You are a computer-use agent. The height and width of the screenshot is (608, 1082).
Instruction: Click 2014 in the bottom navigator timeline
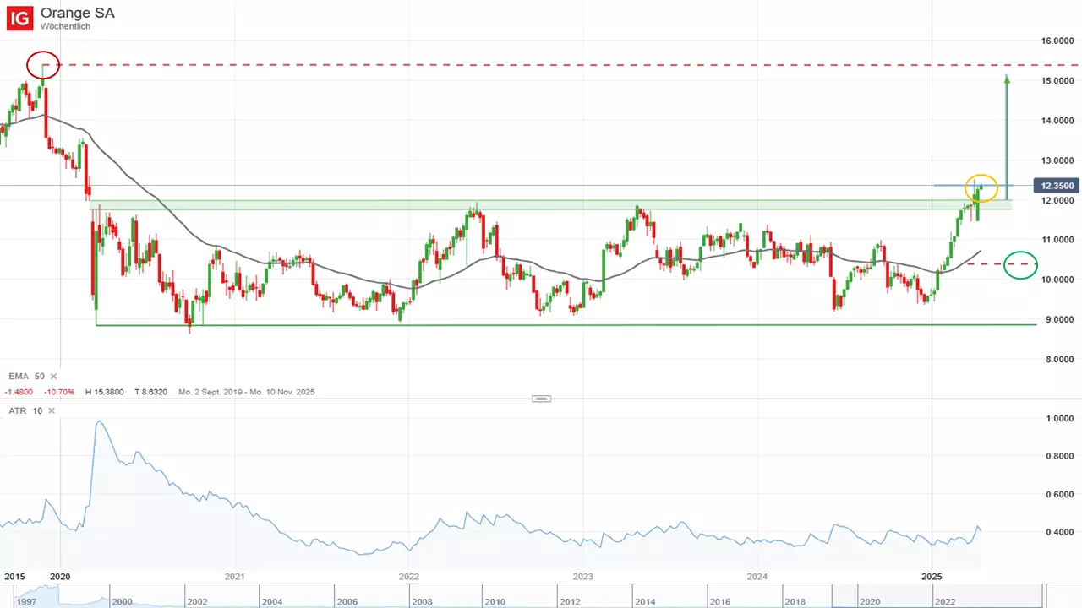coord(644,602)
